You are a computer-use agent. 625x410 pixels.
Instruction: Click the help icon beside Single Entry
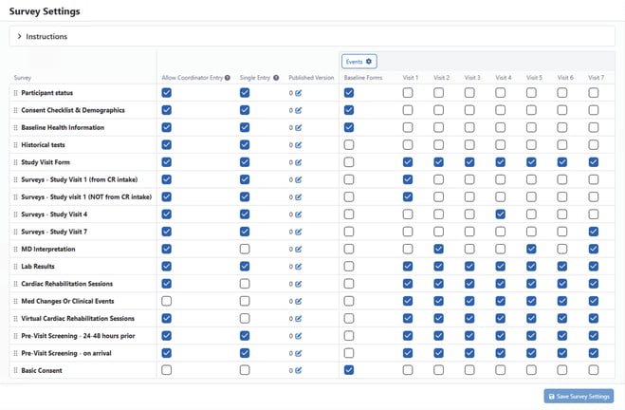click(276, 78)
